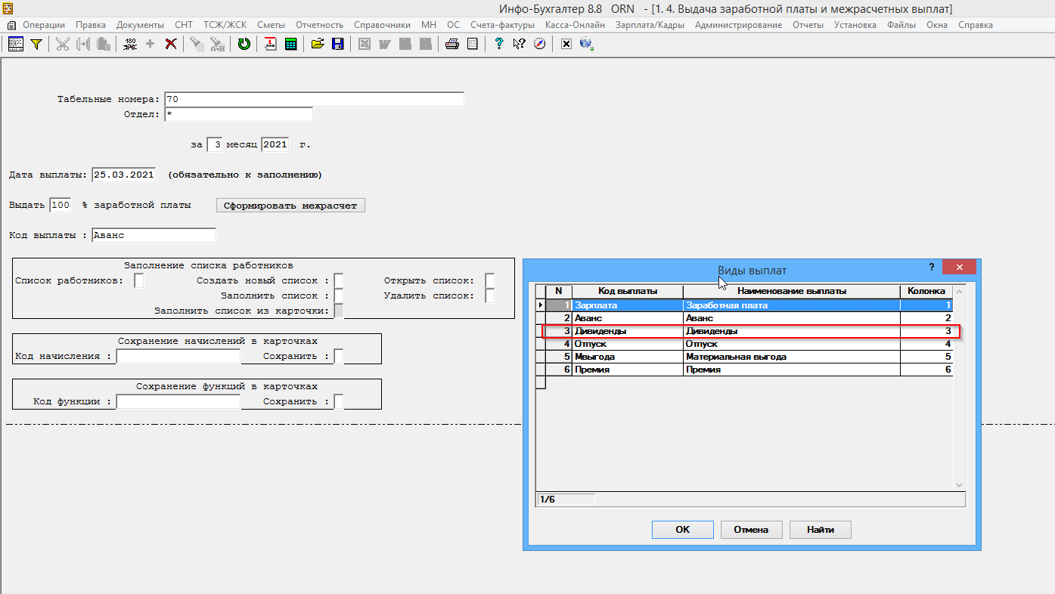Image resolution: width=1055 pixels, height=594 pixels.
Task: Click the printer icon
Action: [452, 44]
